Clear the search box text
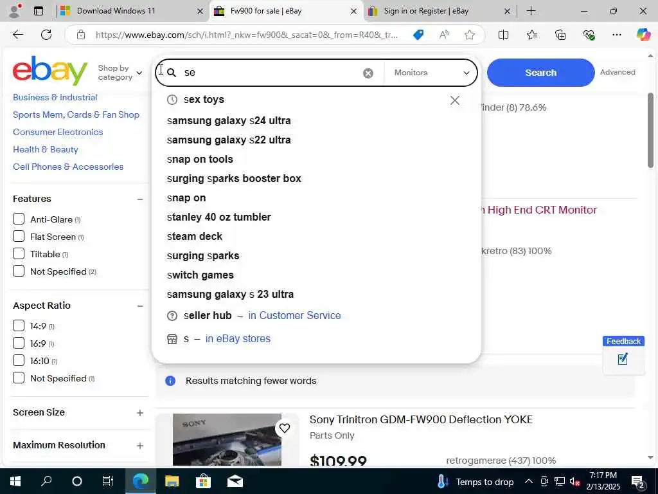The height and width of the screenshot is (494, 658). point(368,73)
